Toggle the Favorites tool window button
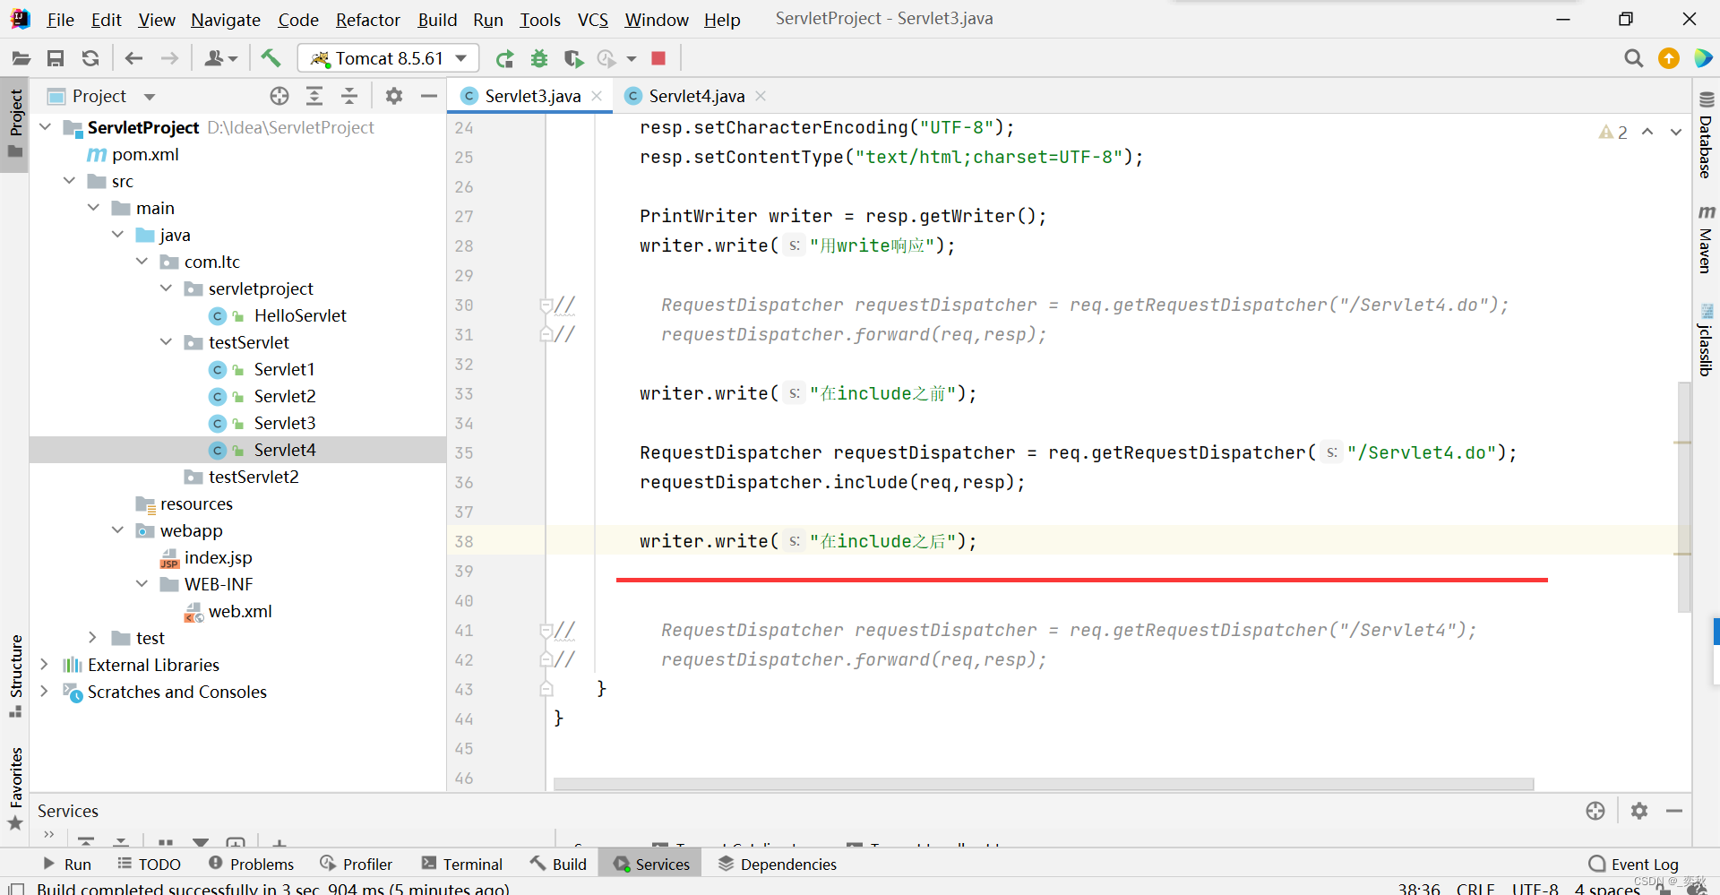Image resolution: width=1720 pixels, height=895 pixels. [x=15, y=788]
